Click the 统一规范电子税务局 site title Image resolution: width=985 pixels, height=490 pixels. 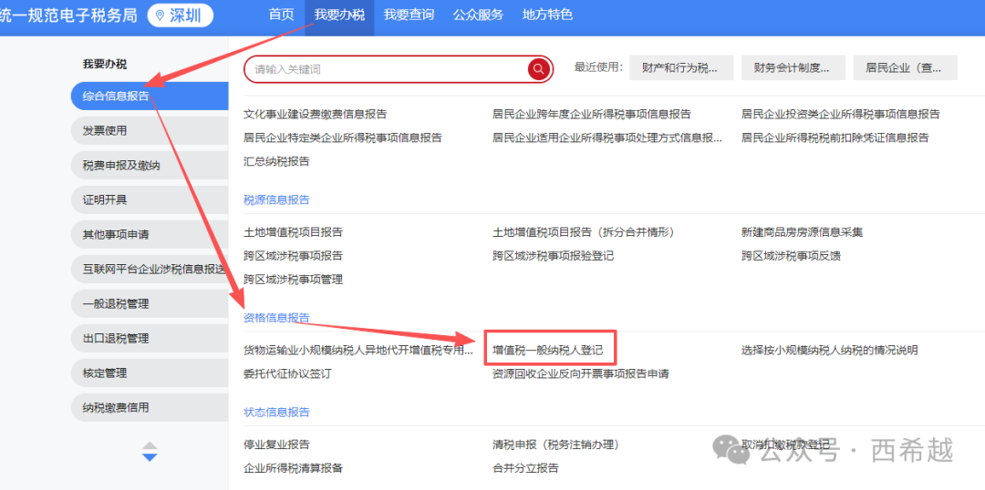pos(68,15)
